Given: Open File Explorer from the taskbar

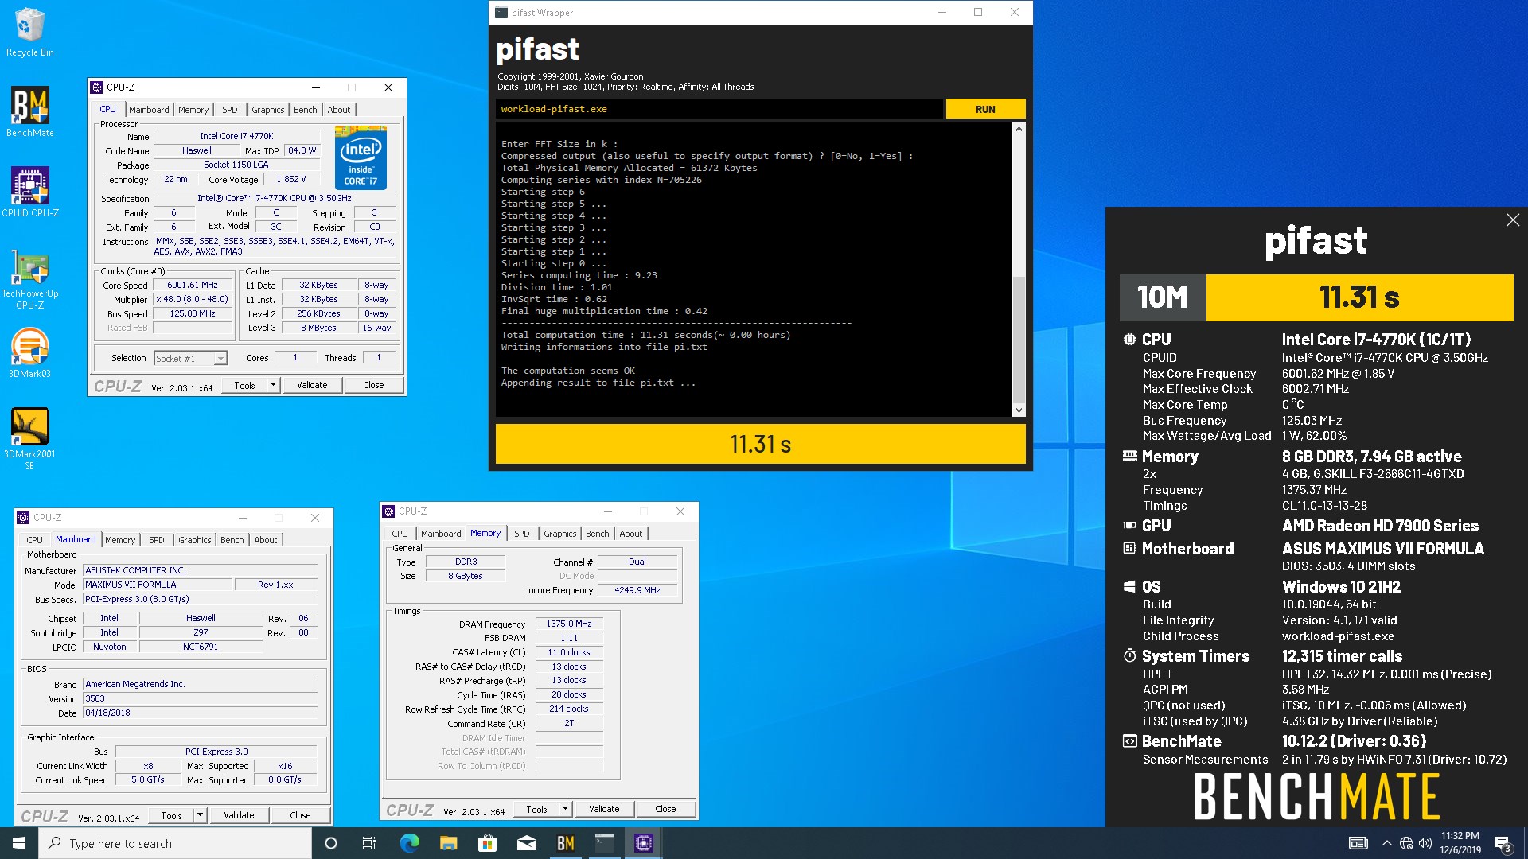Looking at the screenshot, I should [x=448, y=843].
